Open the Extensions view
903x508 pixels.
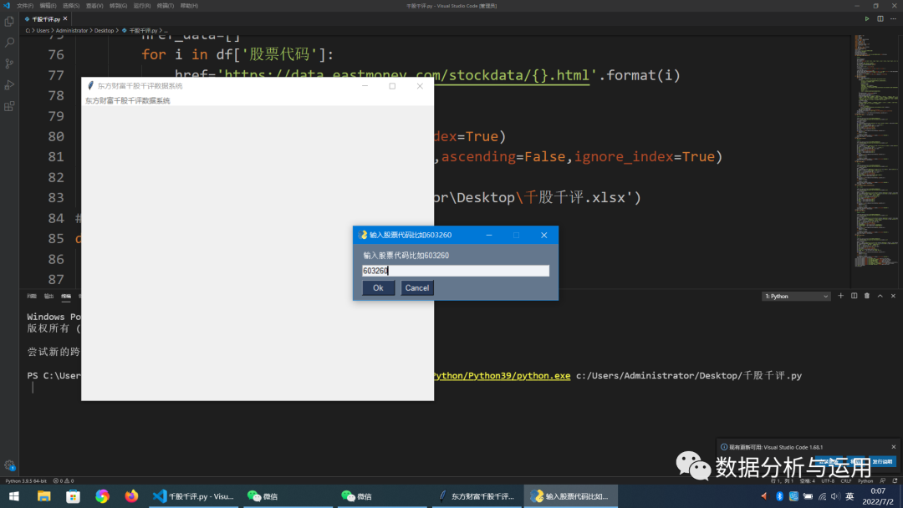(9, 106)
